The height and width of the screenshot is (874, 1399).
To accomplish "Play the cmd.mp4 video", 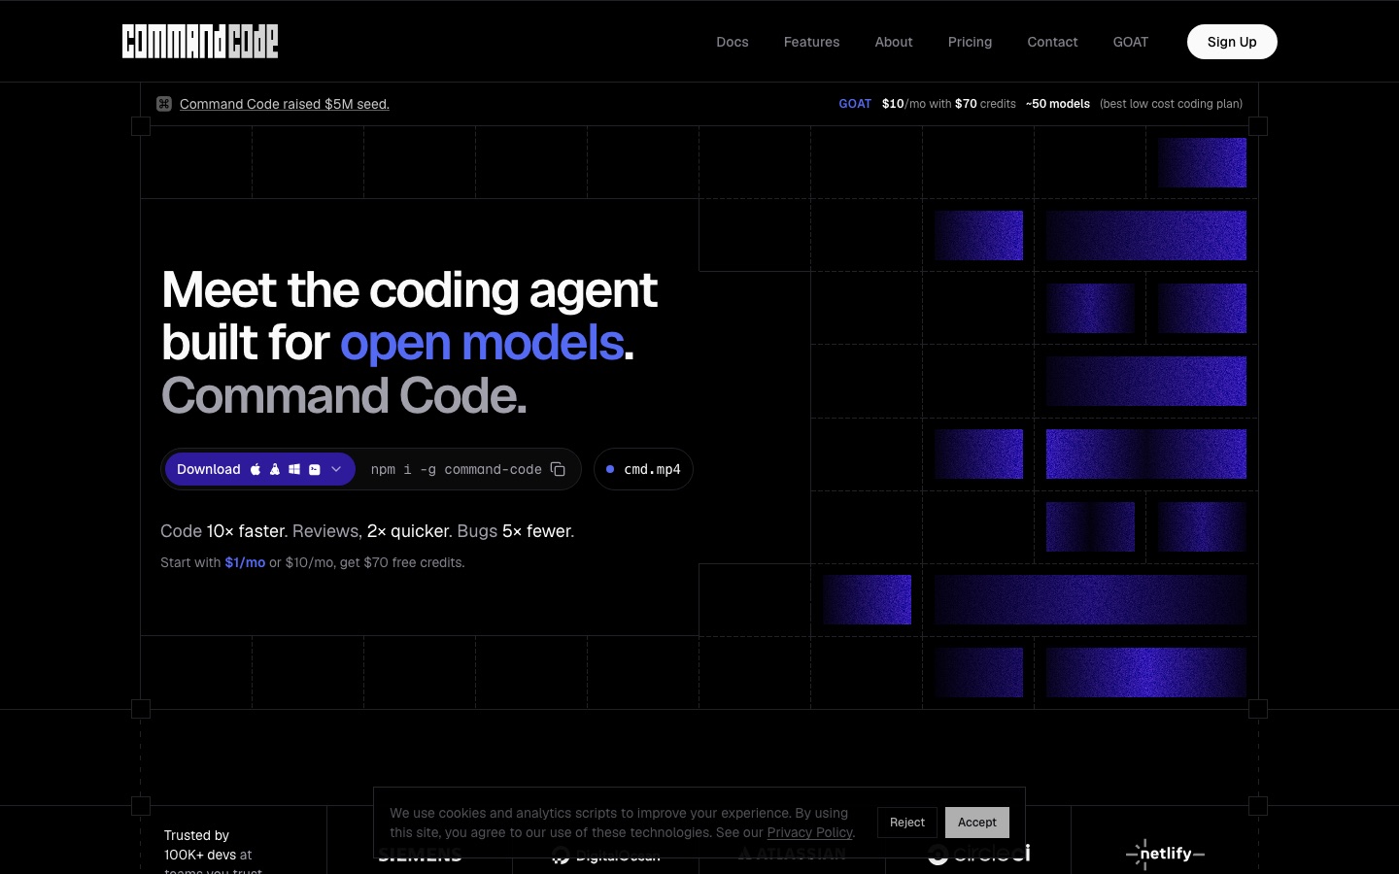I will coord(643,469).
